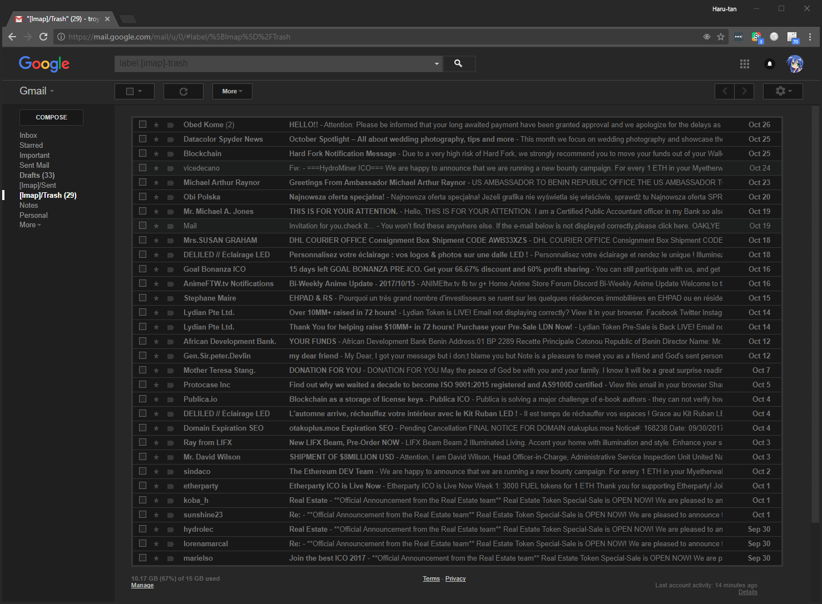Mark the Datacolor Spyder News email important
This screenshot has height=604, width=822.
tap(171, 139)
